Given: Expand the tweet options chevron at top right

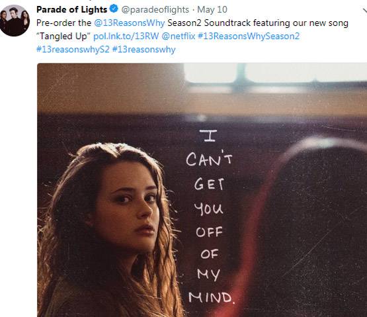Looking at the screenshot, I should (x=364, y=11).
